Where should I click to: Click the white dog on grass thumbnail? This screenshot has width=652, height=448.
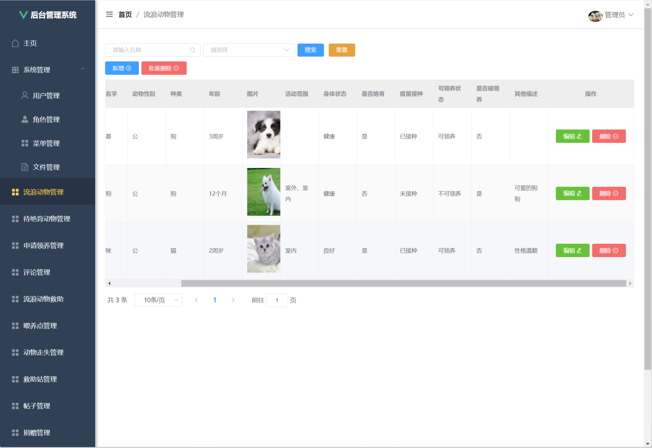click(x=264, y=192)
